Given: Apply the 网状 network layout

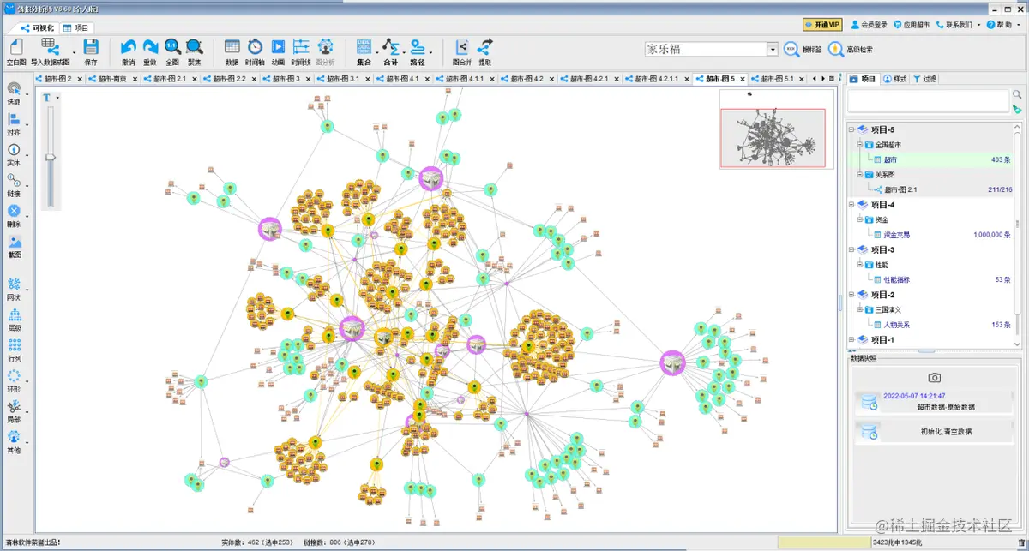Looking at the screenshot, I should click(14, 284).
